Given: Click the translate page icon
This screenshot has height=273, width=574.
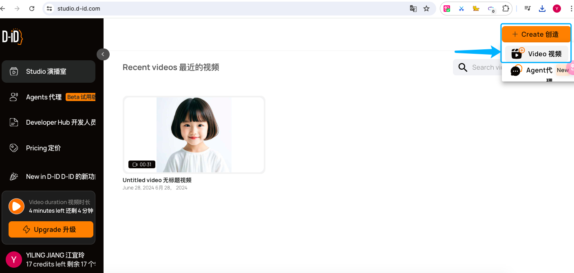Looking at the screenshot, I should tap(413, 9).
